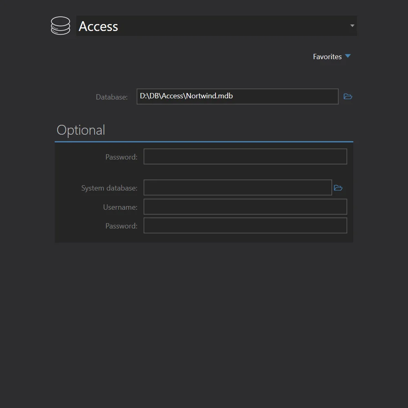408x408 pixels.
Task: Click the Favorites blue triangle
Action: click(x=347, y=56)
